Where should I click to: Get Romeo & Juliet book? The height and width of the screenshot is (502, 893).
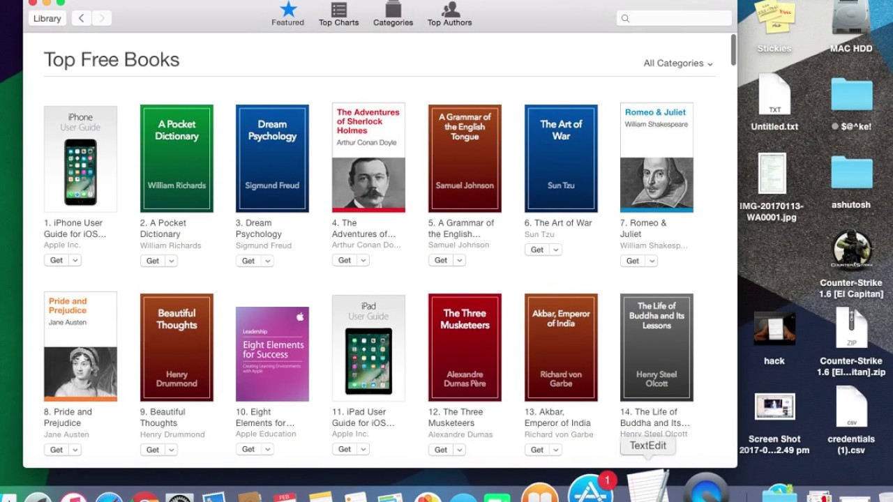click(x=633, y=261)
